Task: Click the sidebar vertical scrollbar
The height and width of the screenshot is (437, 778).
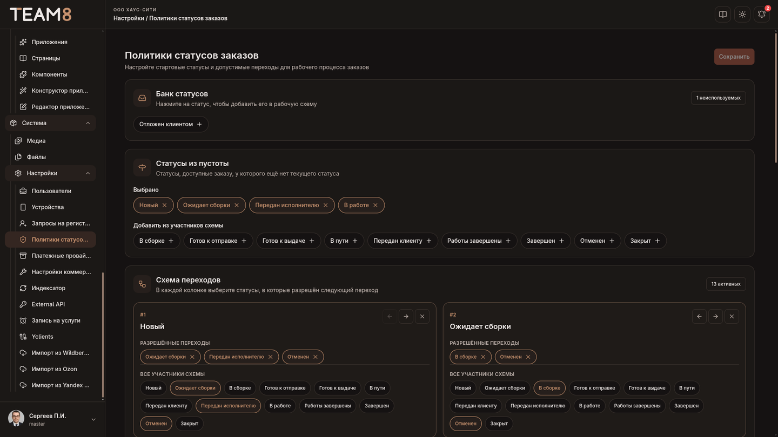Action: tap(103, 334)
